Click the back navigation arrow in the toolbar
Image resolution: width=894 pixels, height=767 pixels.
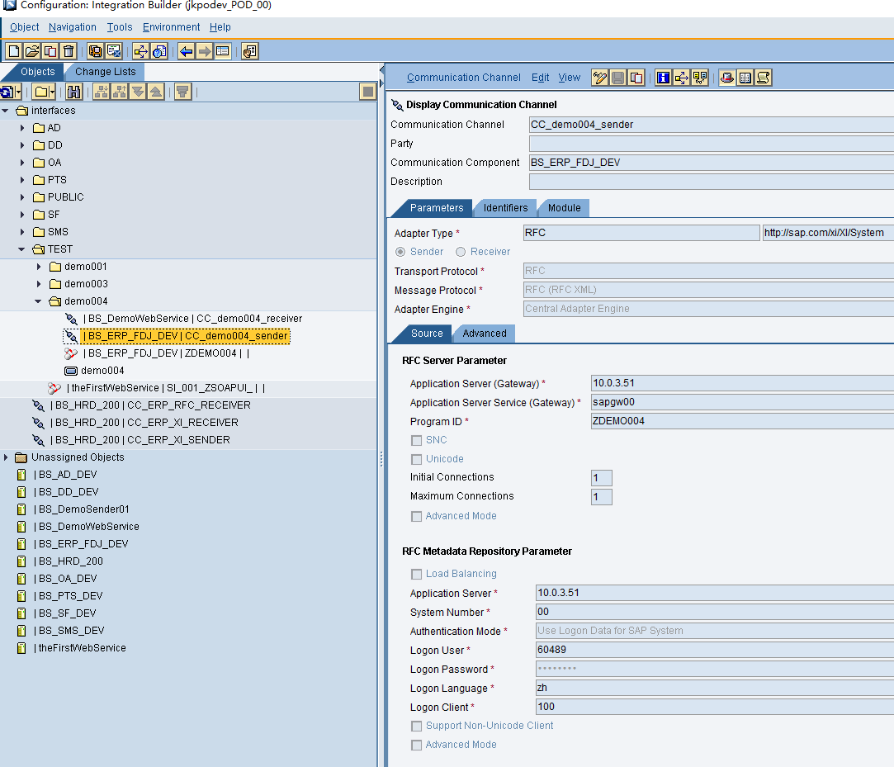tap(187, 50)
